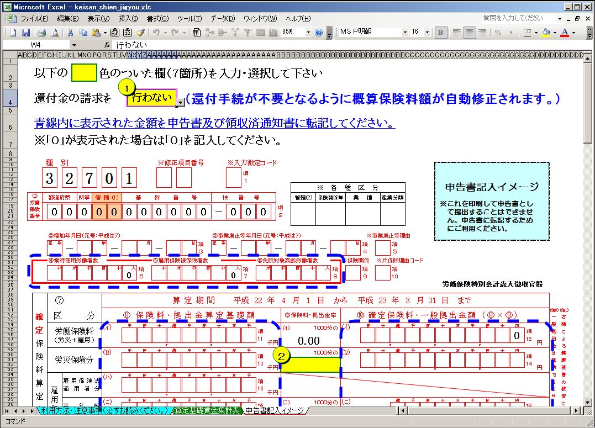
Task: Open font size 16 dropdown
Action: (427, 32)
